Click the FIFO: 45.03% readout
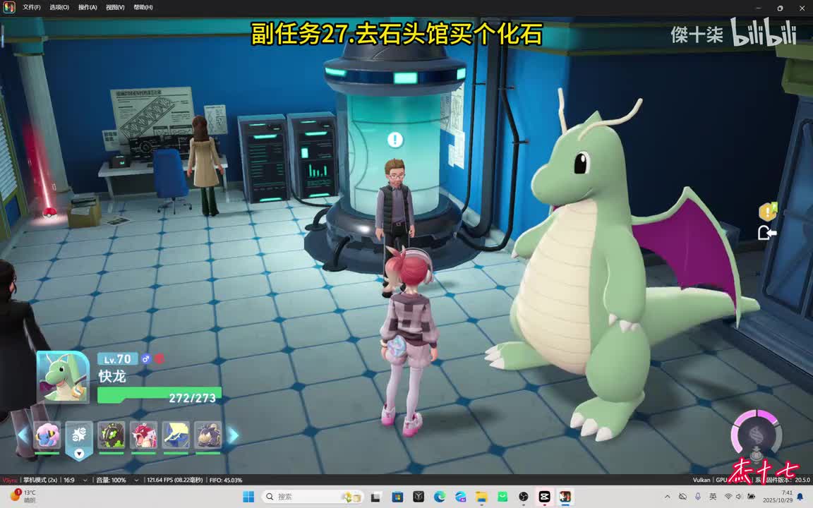813x508 pixels. [x=226, y=480]
